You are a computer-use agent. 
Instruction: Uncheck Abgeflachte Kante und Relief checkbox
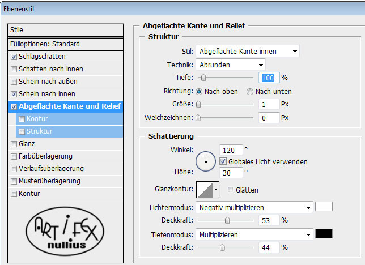[x=14, y=106]
